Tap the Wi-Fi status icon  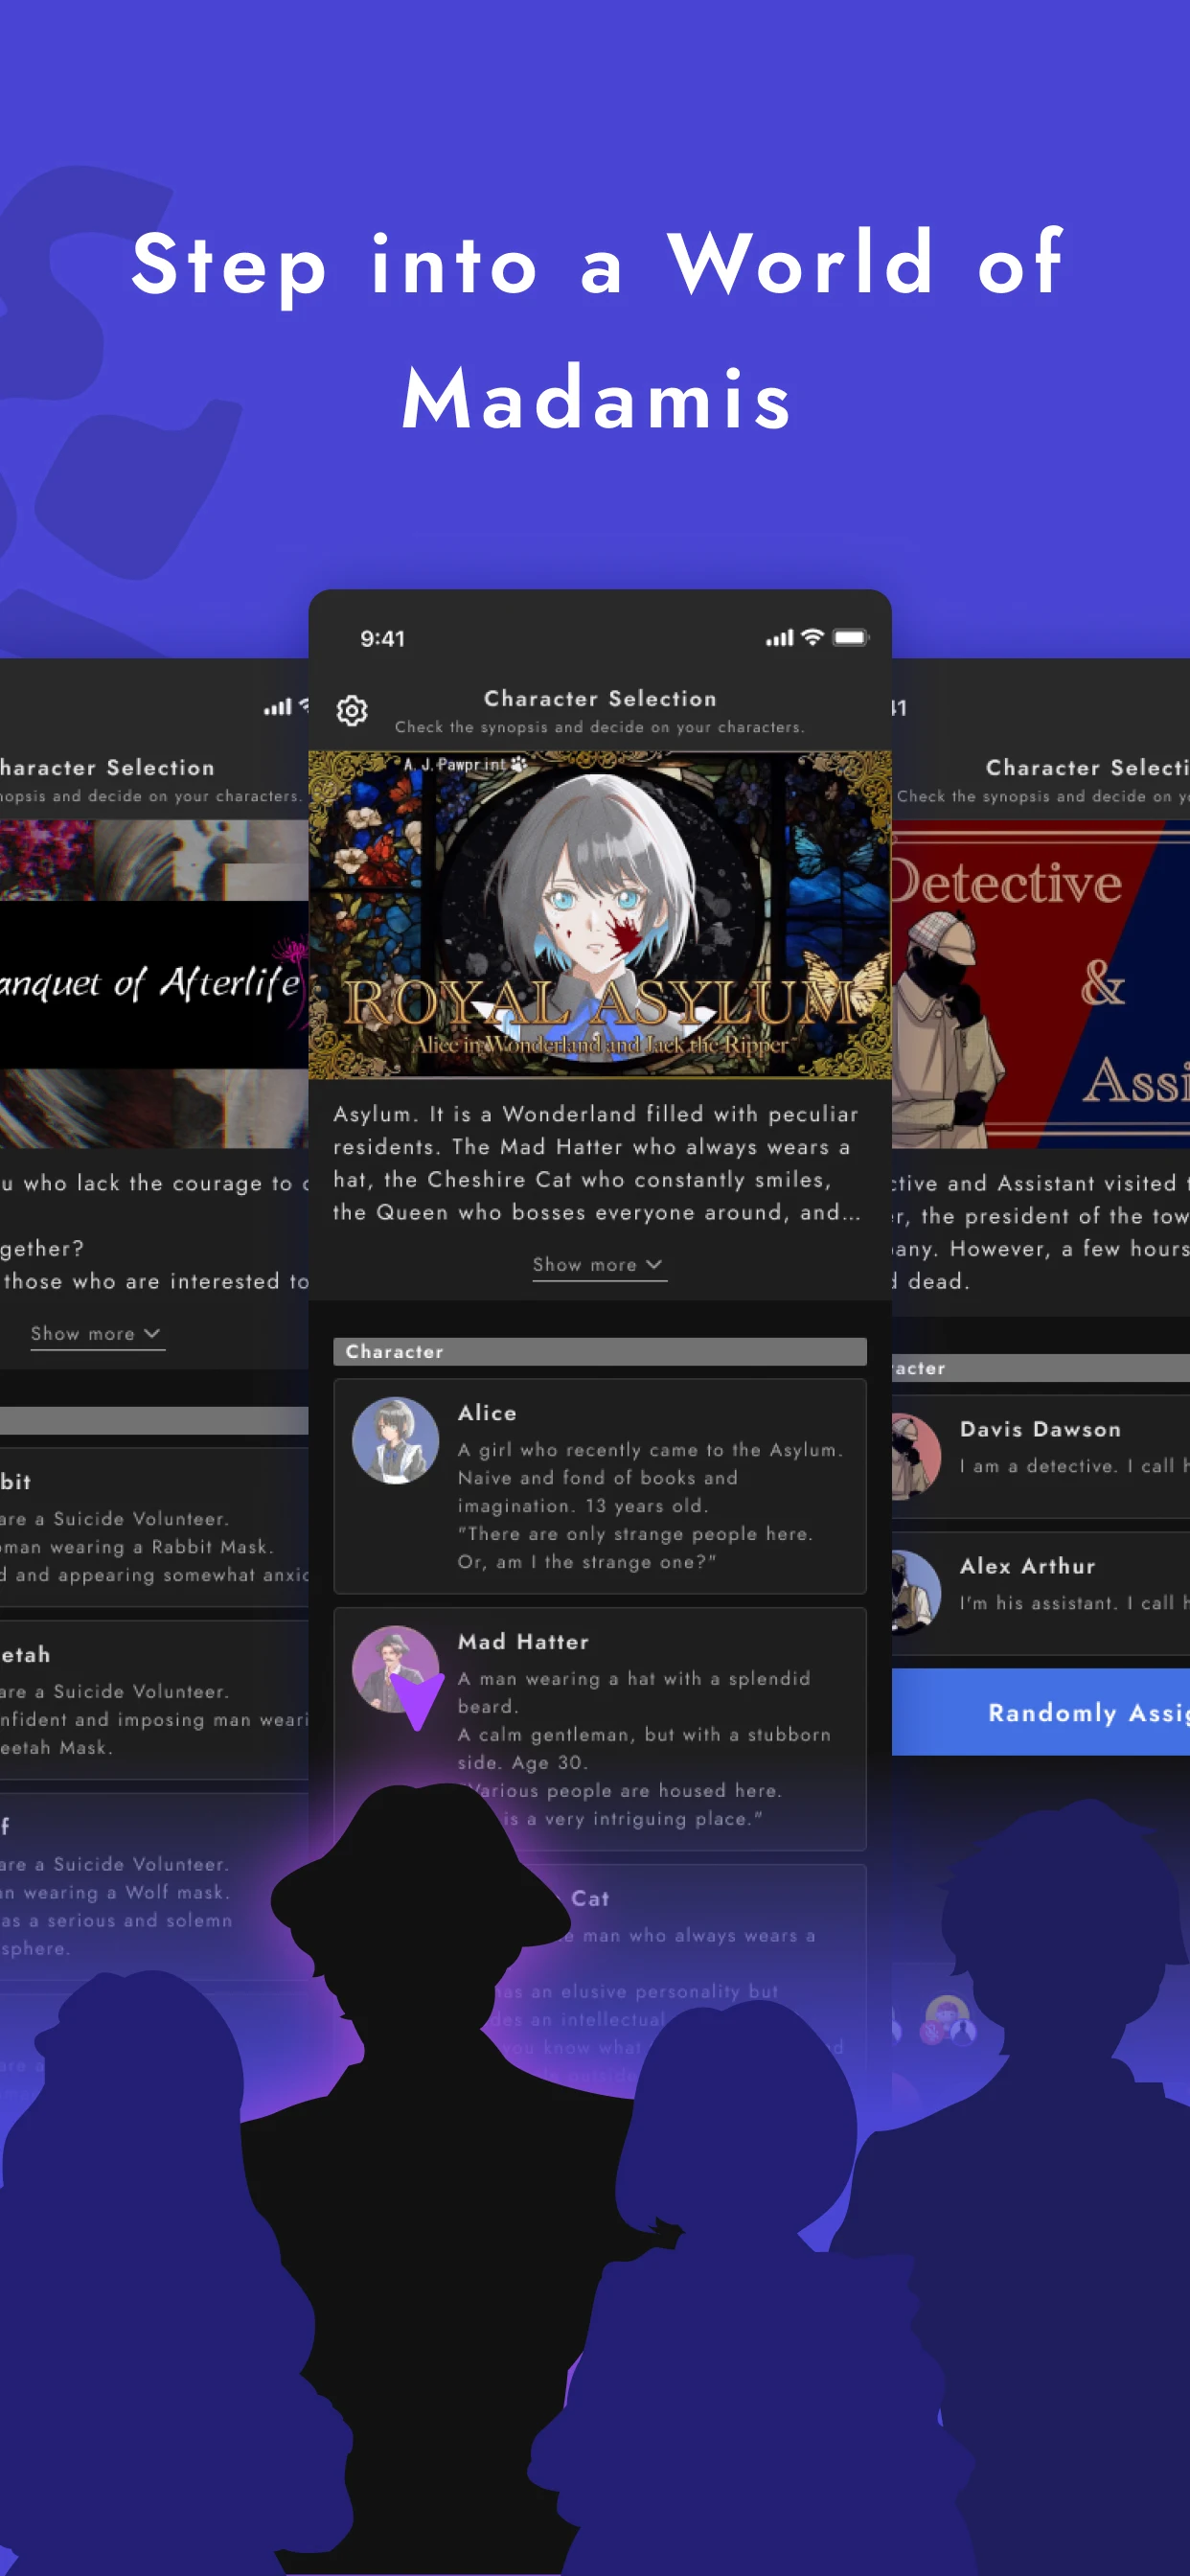click(812, 637)
